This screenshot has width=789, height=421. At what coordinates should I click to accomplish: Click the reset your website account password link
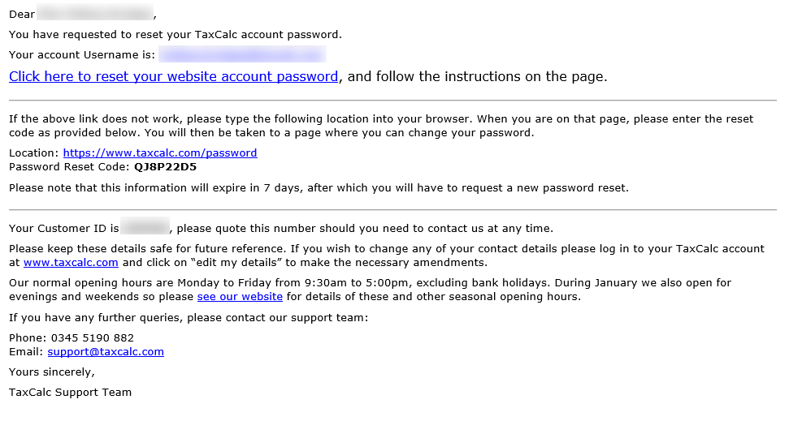pyautogui.click(x=173, y=77)
